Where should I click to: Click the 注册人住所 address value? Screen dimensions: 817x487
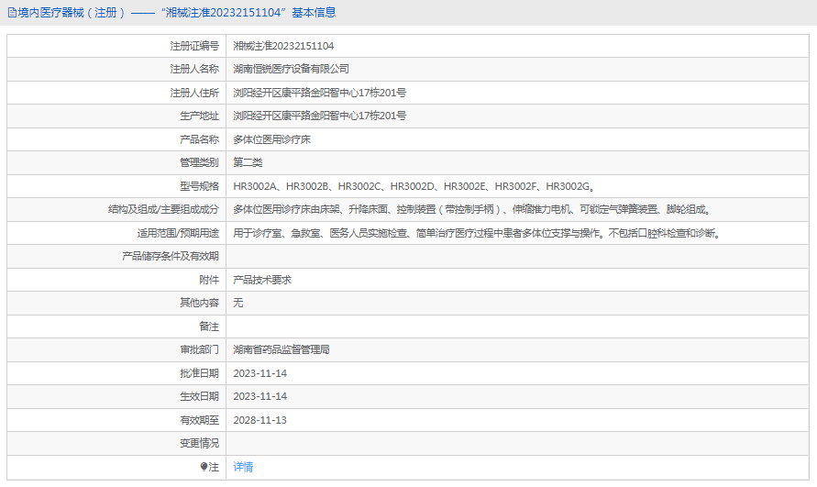pos(319,93)
